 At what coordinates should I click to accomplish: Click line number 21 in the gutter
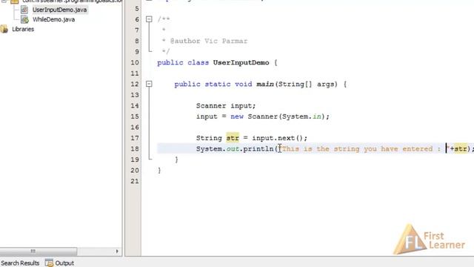(x=135, y=181)
